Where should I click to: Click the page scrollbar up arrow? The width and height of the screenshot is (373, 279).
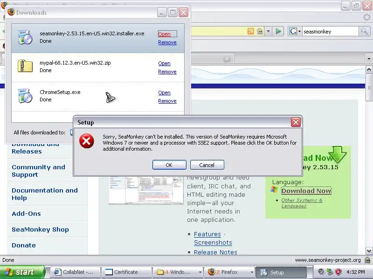click(369, 70)
